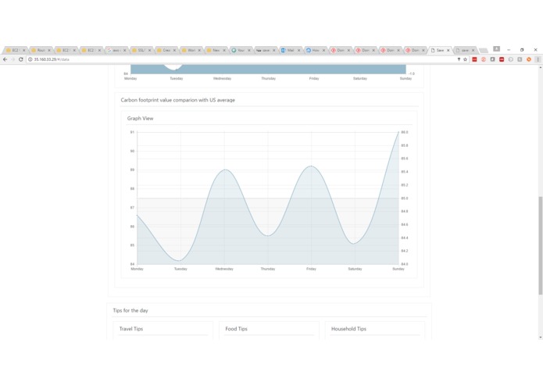View site information icon beside the URL
The height and width of the screenshot is (386, 543).
coord(30,59)
